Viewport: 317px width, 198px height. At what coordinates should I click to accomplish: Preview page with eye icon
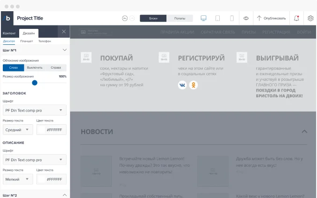pos(246,18)
